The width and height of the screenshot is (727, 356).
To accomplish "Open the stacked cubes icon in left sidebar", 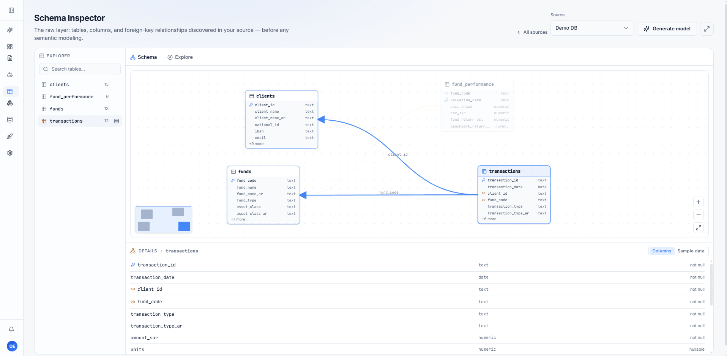I will 10,103.
